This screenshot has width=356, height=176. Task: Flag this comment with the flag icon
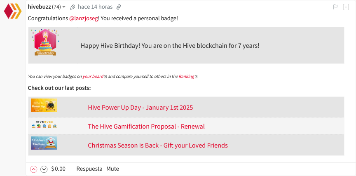[x=335, y=7]
